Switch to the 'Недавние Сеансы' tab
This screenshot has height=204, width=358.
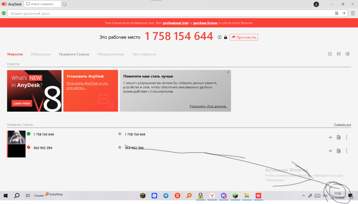(74, 54)
